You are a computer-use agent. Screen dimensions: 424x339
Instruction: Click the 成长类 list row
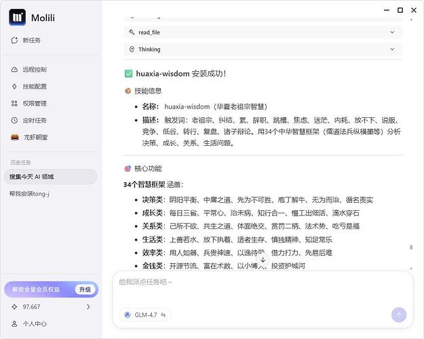250,213
